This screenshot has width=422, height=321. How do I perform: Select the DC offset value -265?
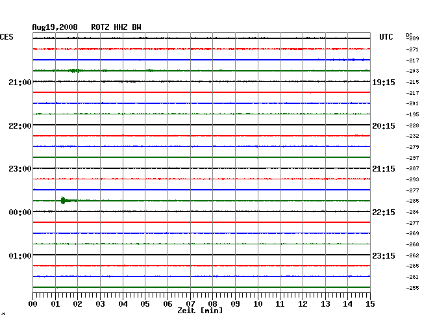click(412, 266)
